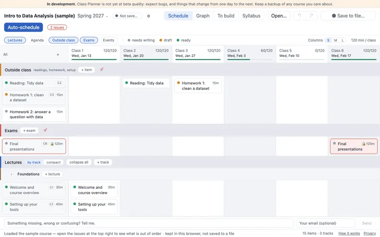
Task: Click the green dot on sidebar Welcome and course overview
Action: click(x=6, y=187)
